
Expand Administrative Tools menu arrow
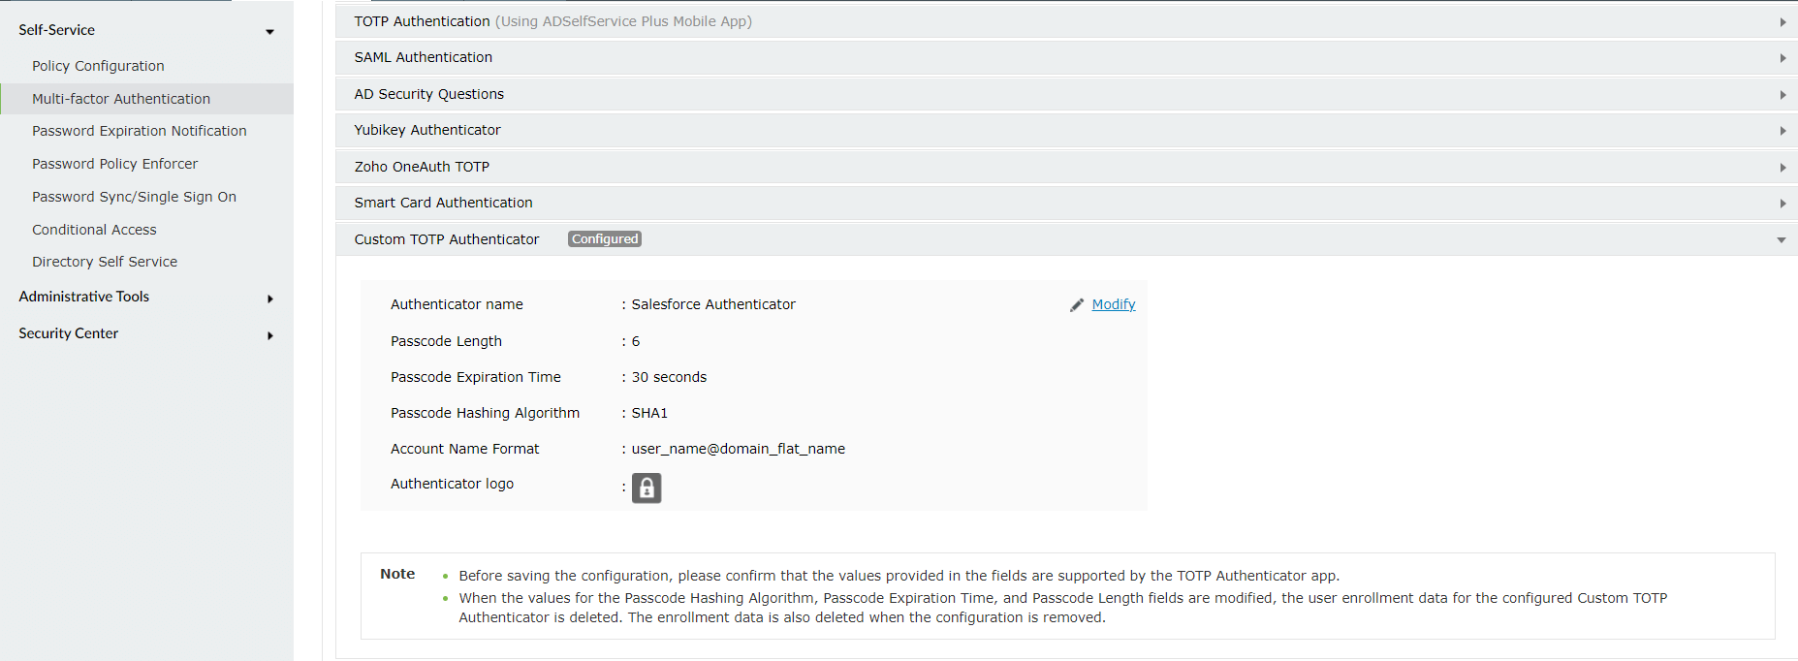[x=269, y=299]
